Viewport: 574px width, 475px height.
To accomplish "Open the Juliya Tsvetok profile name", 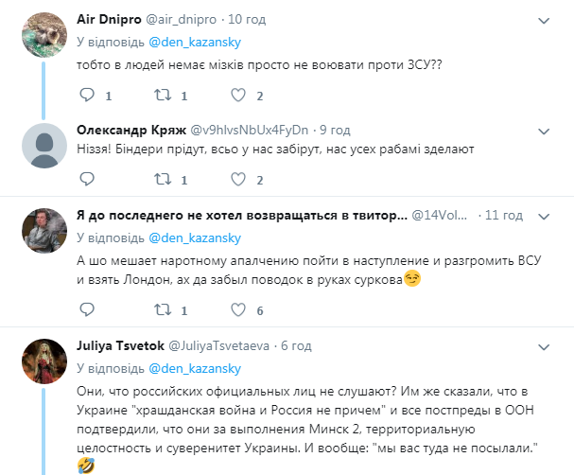I will 118,346.
